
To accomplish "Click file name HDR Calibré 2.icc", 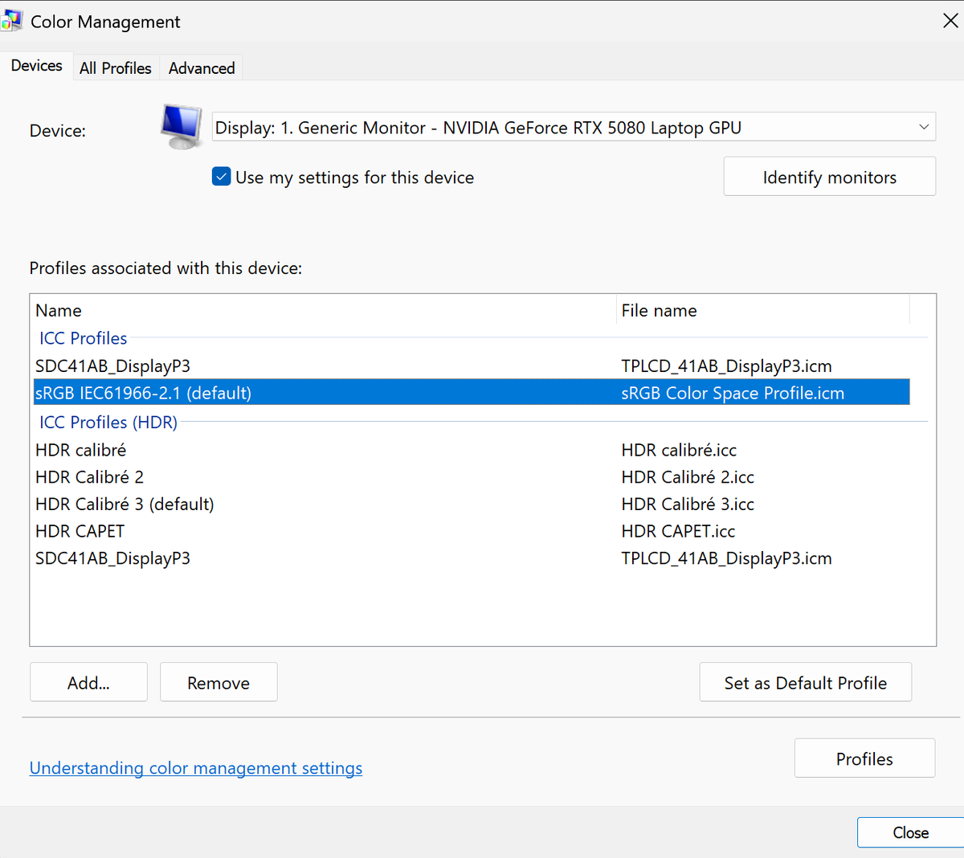I will click(x=688, y=477).
